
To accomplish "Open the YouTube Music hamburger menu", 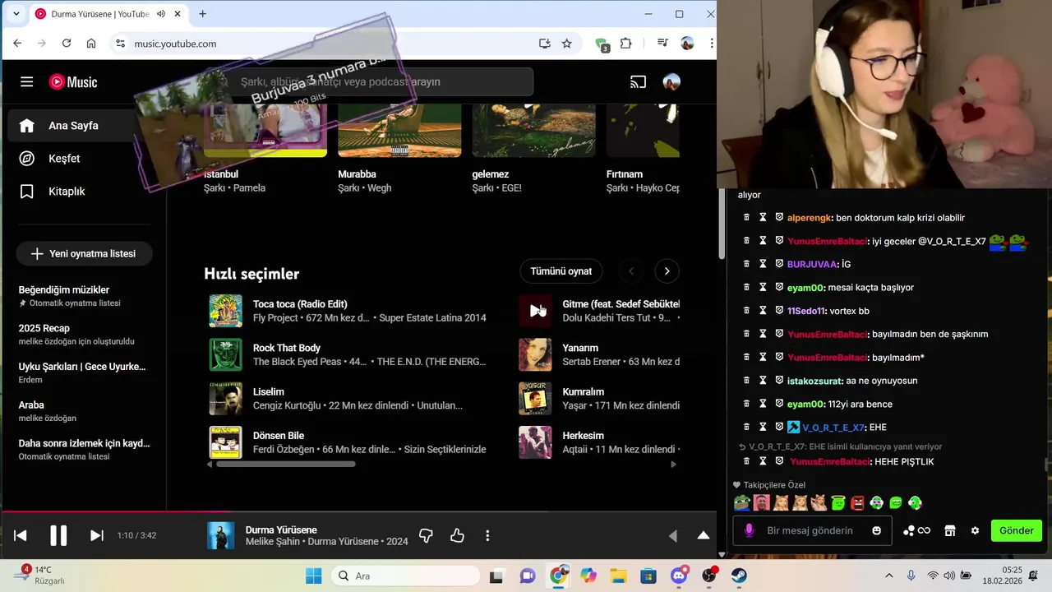I will (x=27, y=82).
